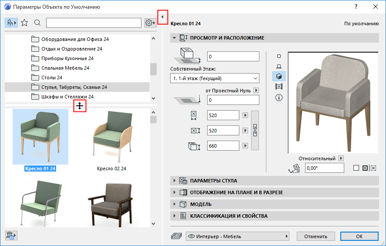Open the embedded library manager icon
The image size is (386, 246).
coord(11,236)
